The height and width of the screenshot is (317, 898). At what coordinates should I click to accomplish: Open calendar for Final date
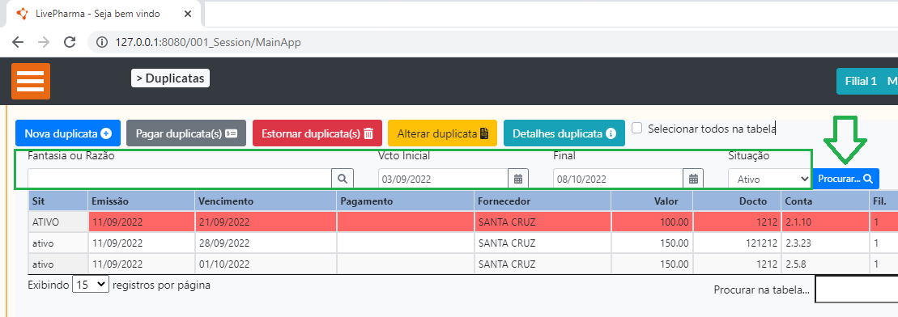tap(693, 179)
